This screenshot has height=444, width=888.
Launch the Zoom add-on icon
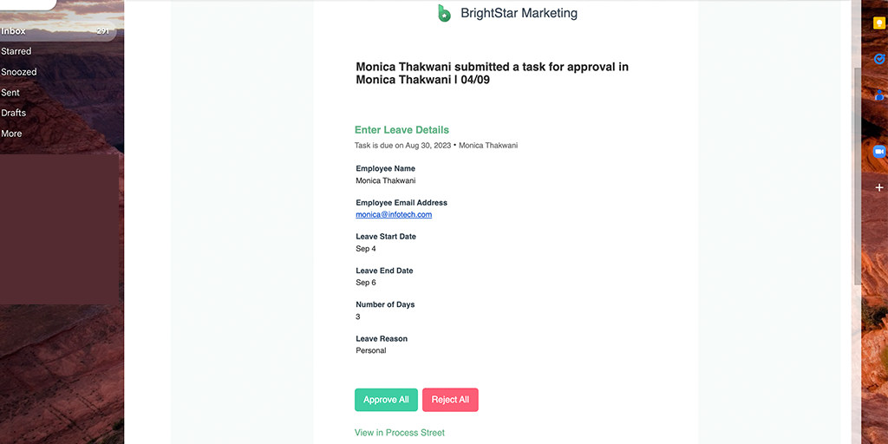(879, 152)
